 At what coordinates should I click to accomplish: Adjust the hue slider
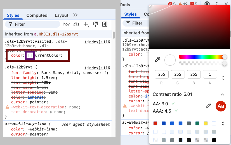point(203,57)
